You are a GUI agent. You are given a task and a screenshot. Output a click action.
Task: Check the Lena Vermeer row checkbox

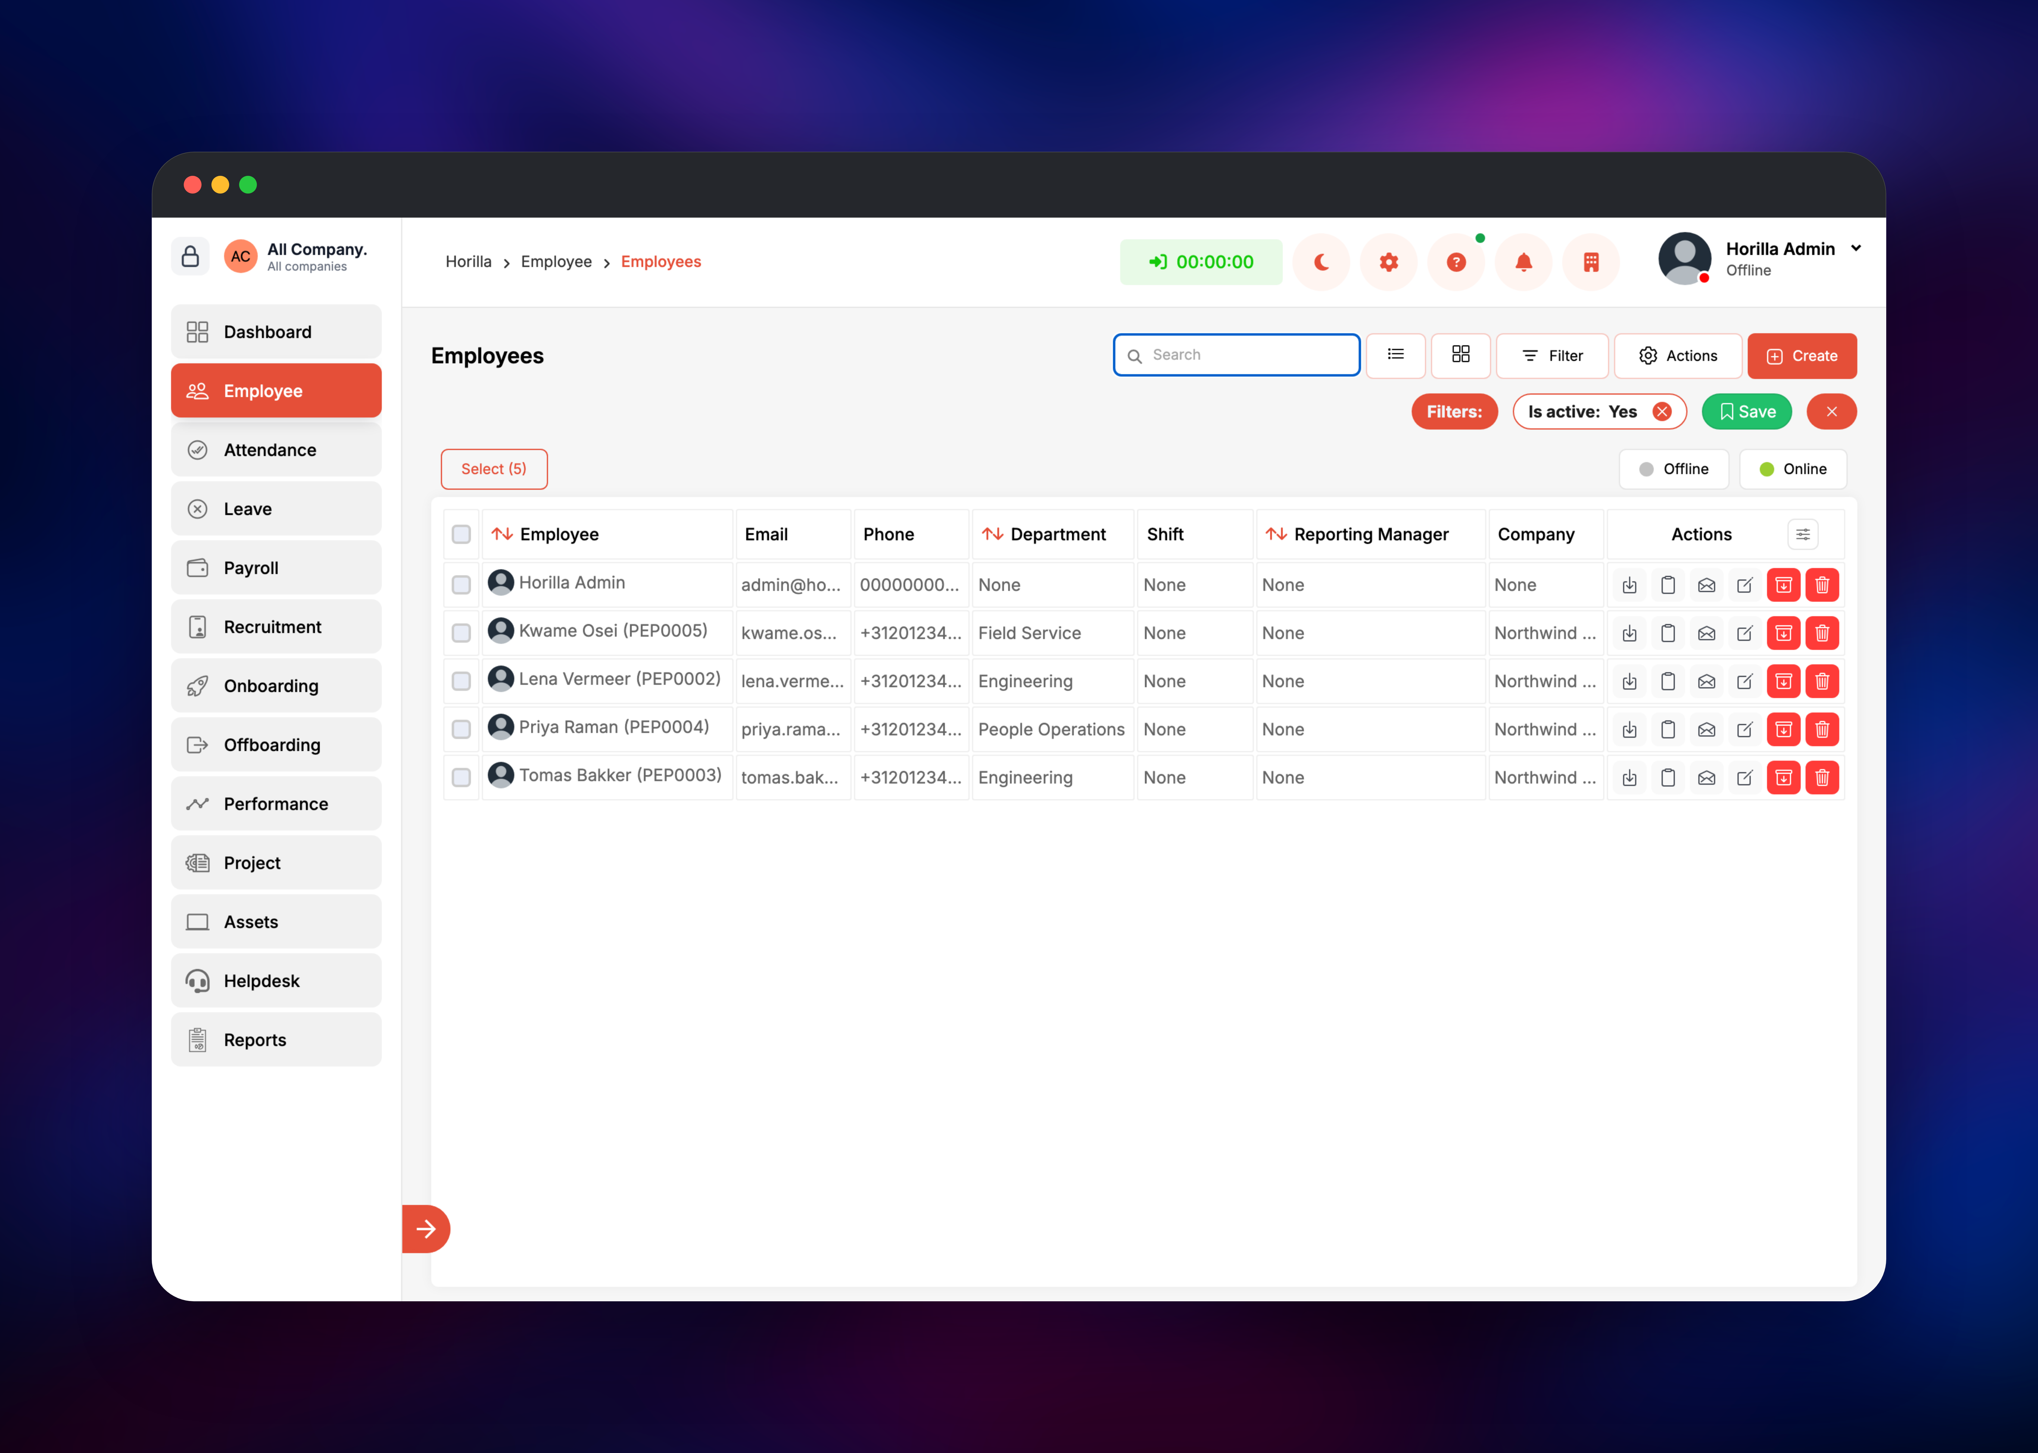[461, 682]
